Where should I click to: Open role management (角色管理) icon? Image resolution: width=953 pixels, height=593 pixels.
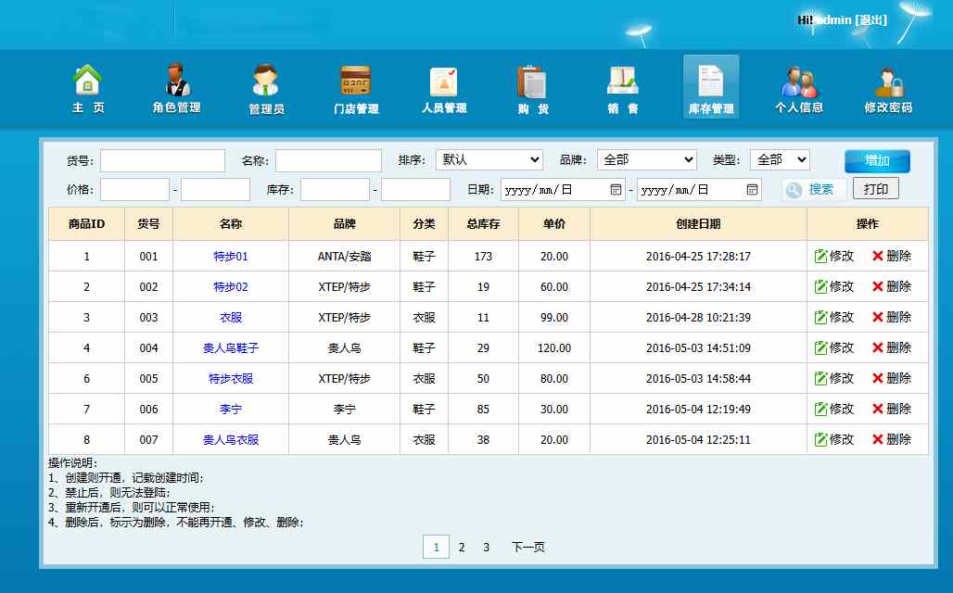(176, 81)
